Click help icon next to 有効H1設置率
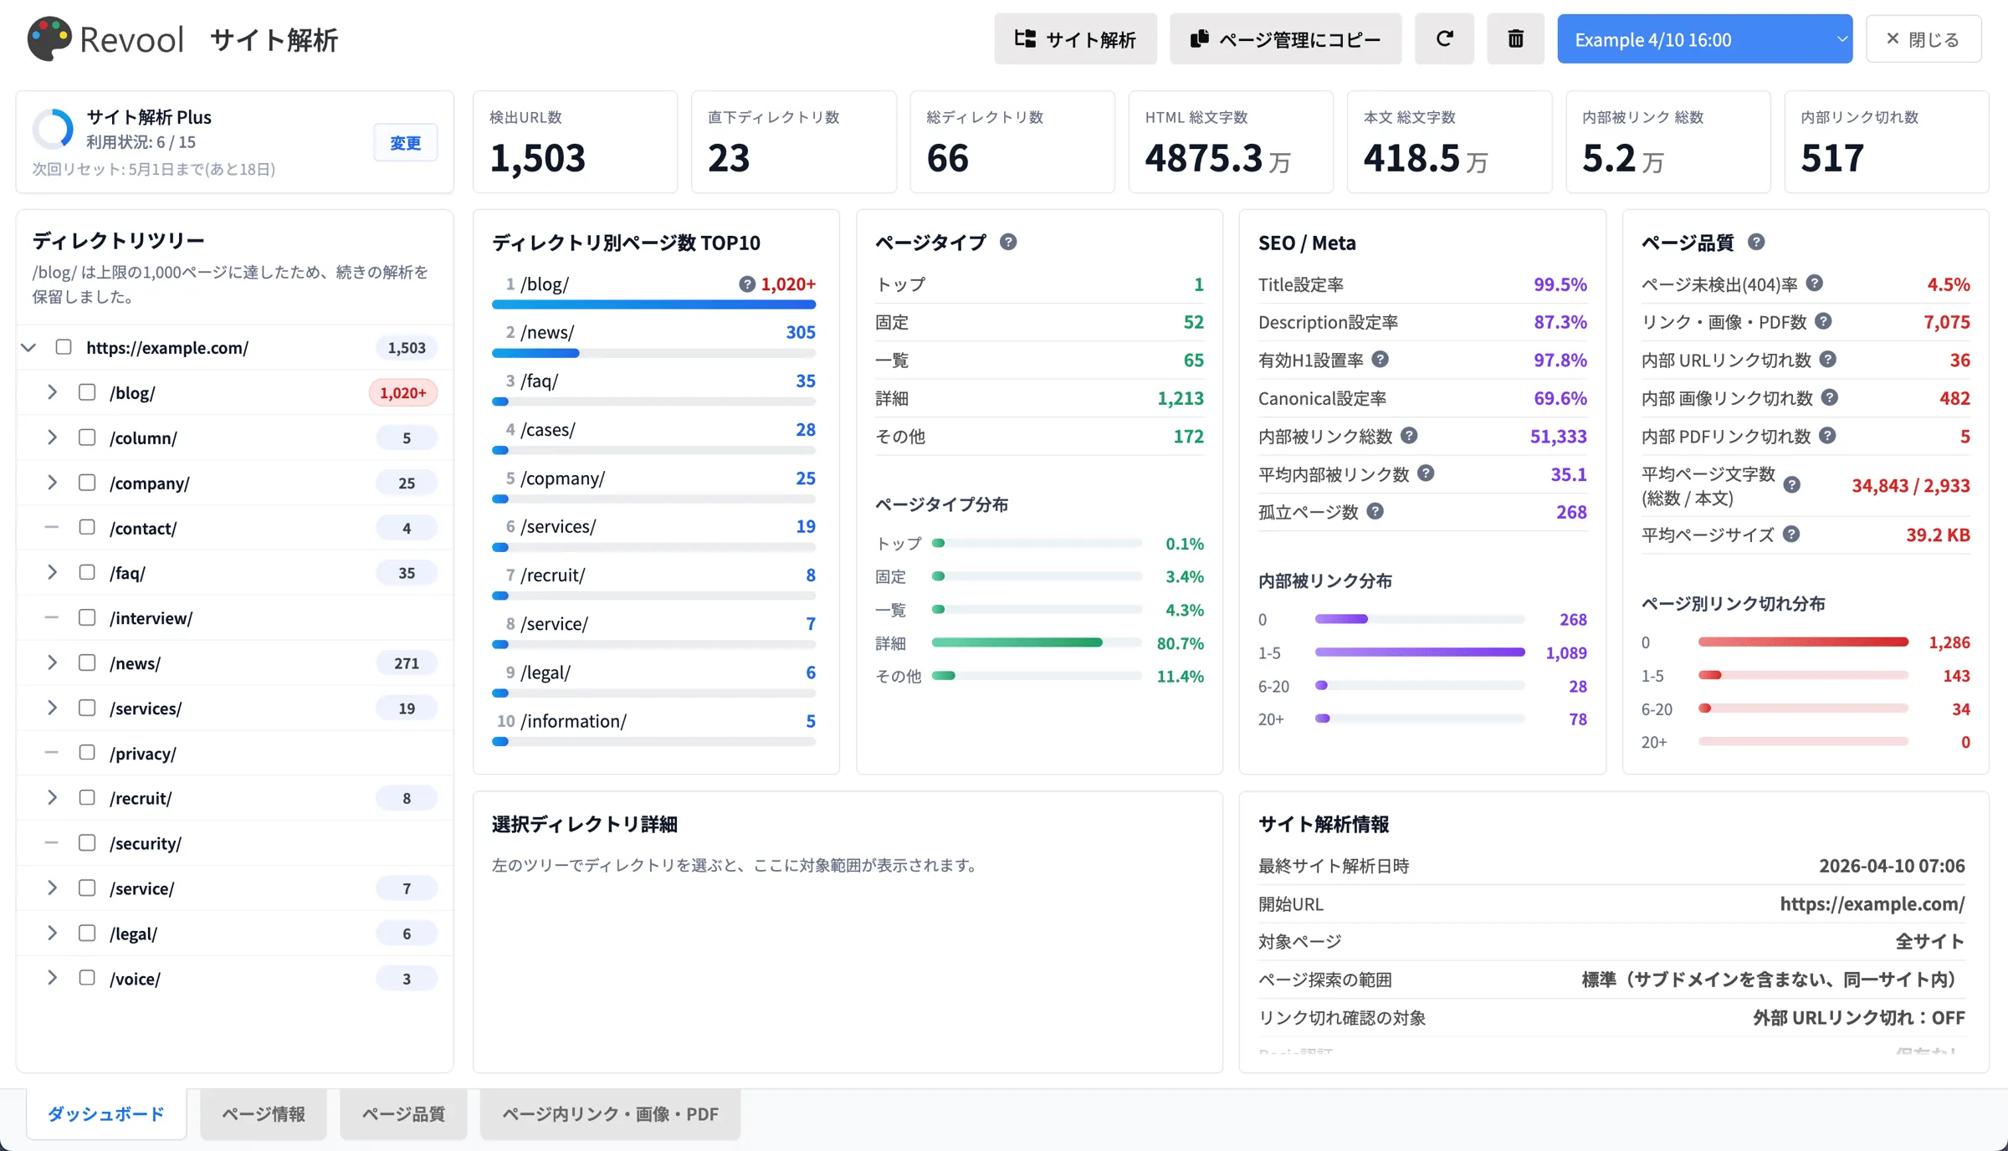This screenshot has width=2008, height=1151. click(1380, 360)
